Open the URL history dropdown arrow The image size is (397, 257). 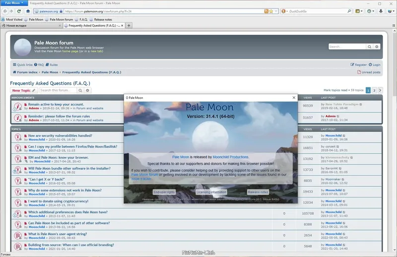(x=276, y=11)
